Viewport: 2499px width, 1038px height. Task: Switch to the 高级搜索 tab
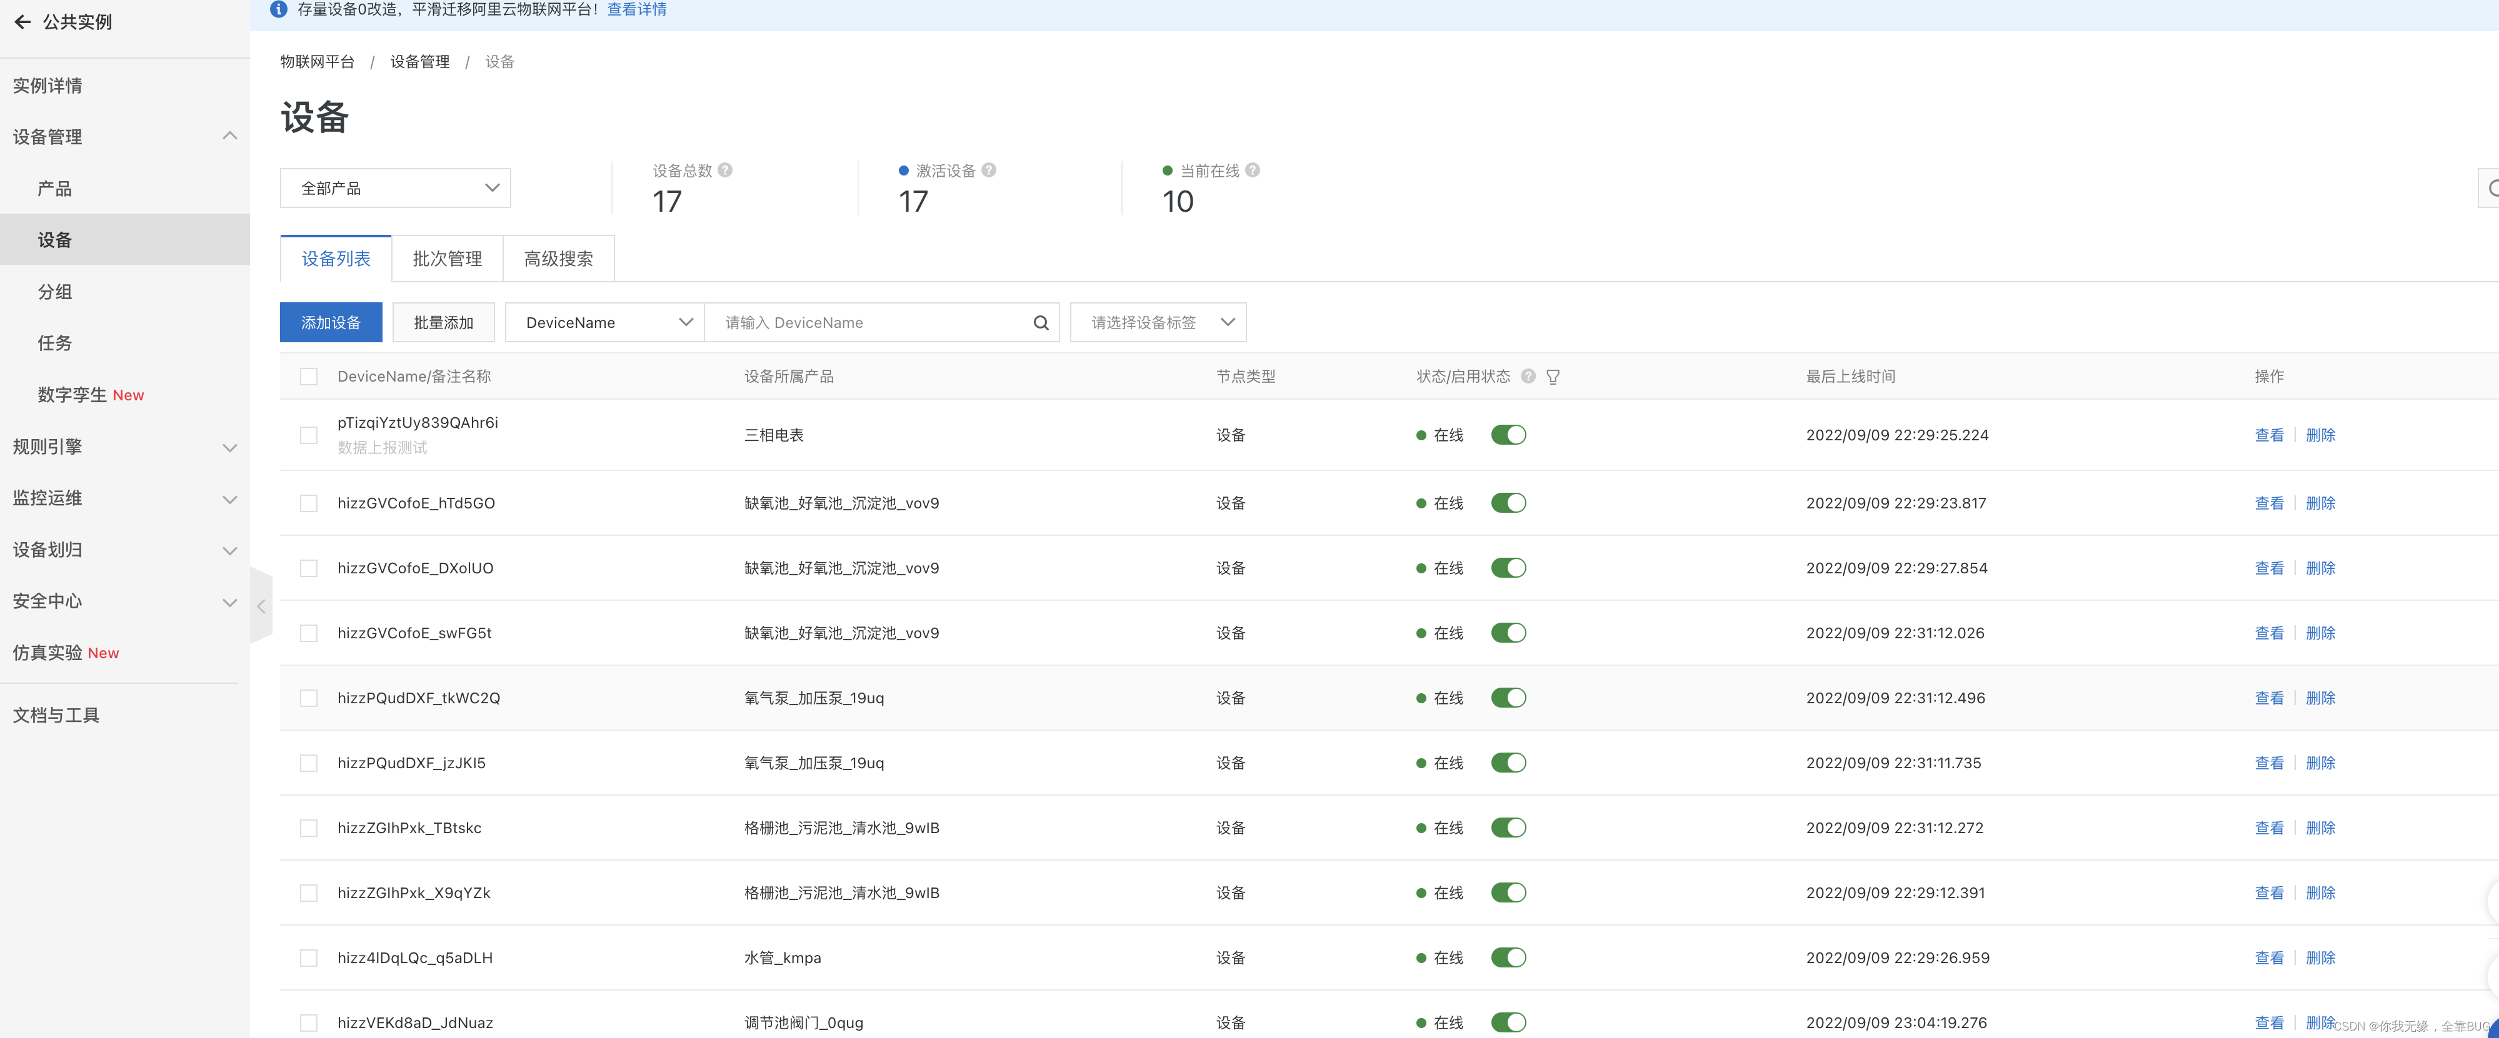point(559,259)
